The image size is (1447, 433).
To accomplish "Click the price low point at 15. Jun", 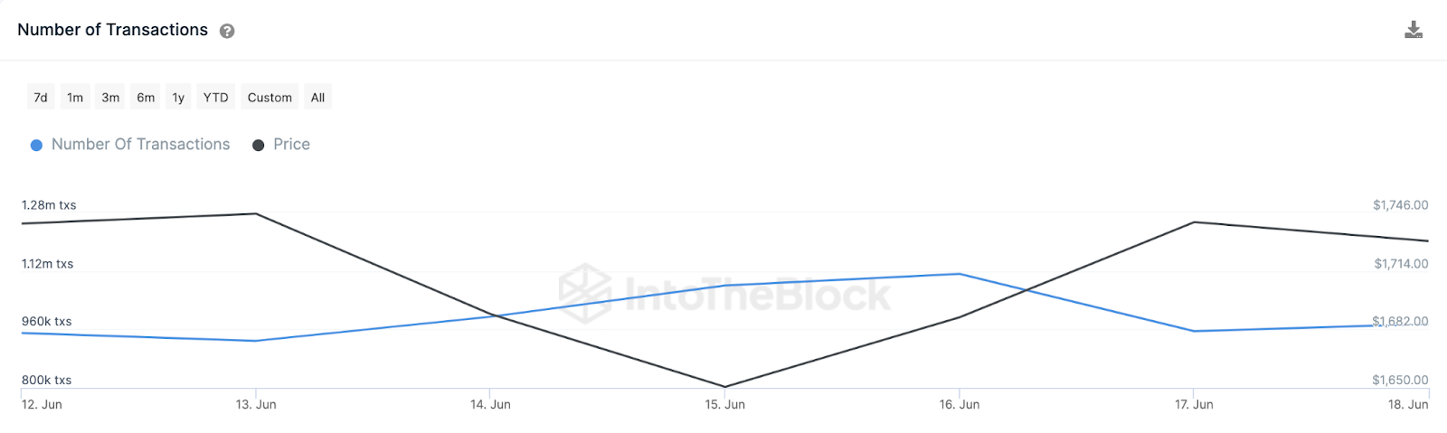I will click(x=725, y=387).
